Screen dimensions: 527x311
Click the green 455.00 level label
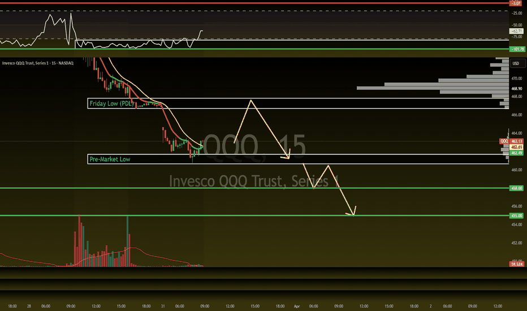click(x=517, y=215)
